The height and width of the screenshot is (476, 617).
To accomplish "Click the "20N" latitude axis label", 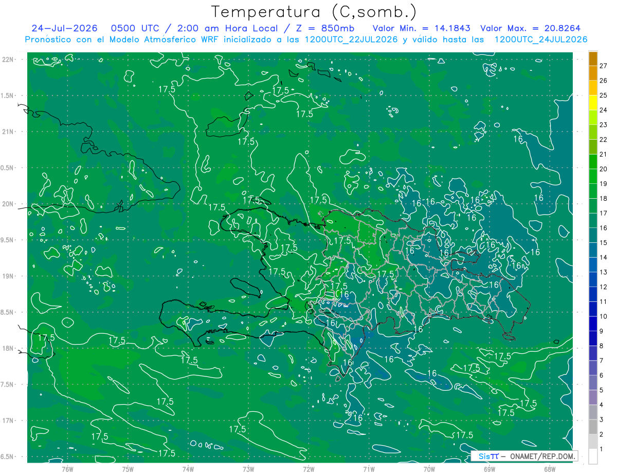I will click(9, 204).
